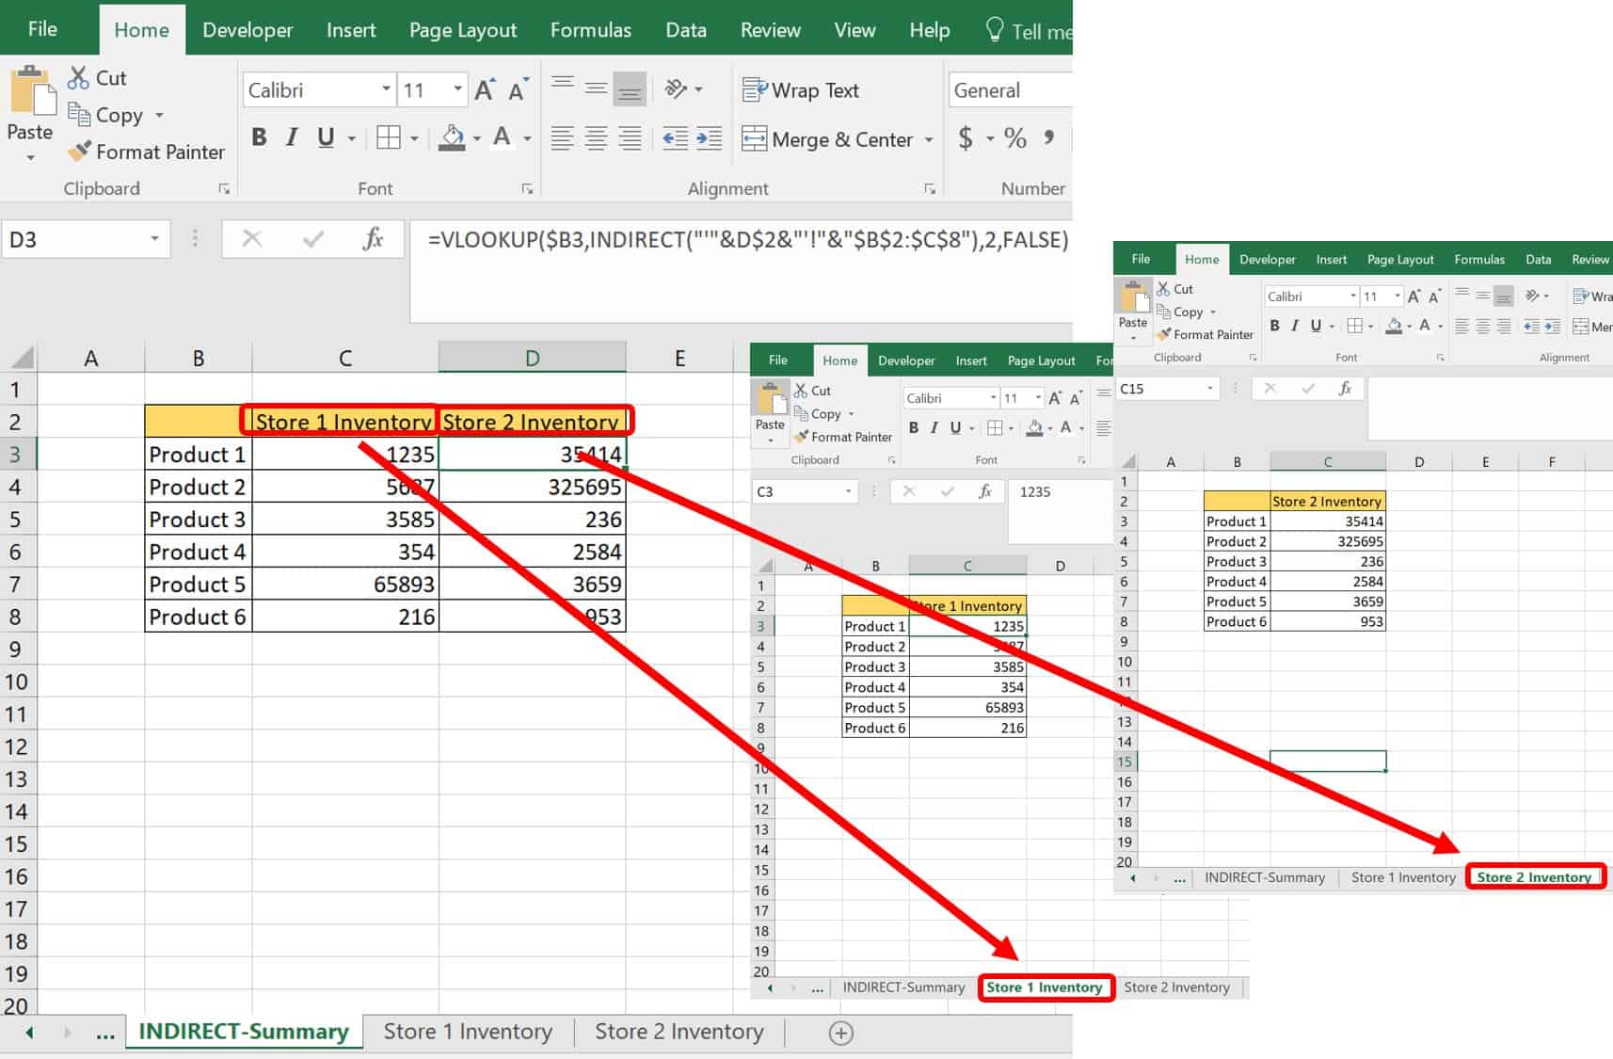The image size is (1613, 1059).
Task: Switch to Data tab in main window
Action: pos(686,30)
